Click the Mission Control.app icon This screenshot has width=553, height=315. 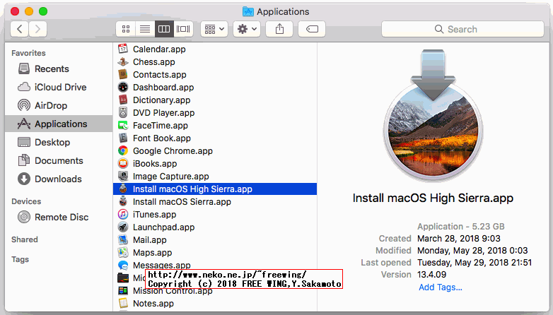click(x=123, y=291)
